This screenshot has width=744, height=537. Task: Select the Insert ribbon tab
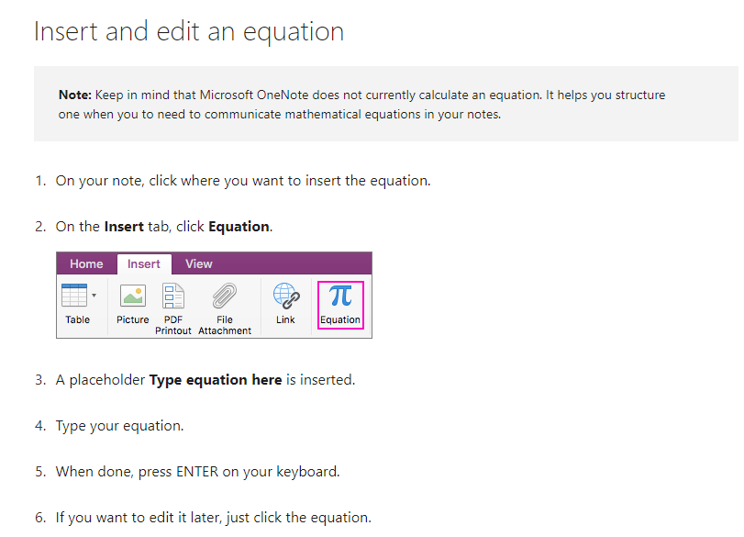coord(144,263)
